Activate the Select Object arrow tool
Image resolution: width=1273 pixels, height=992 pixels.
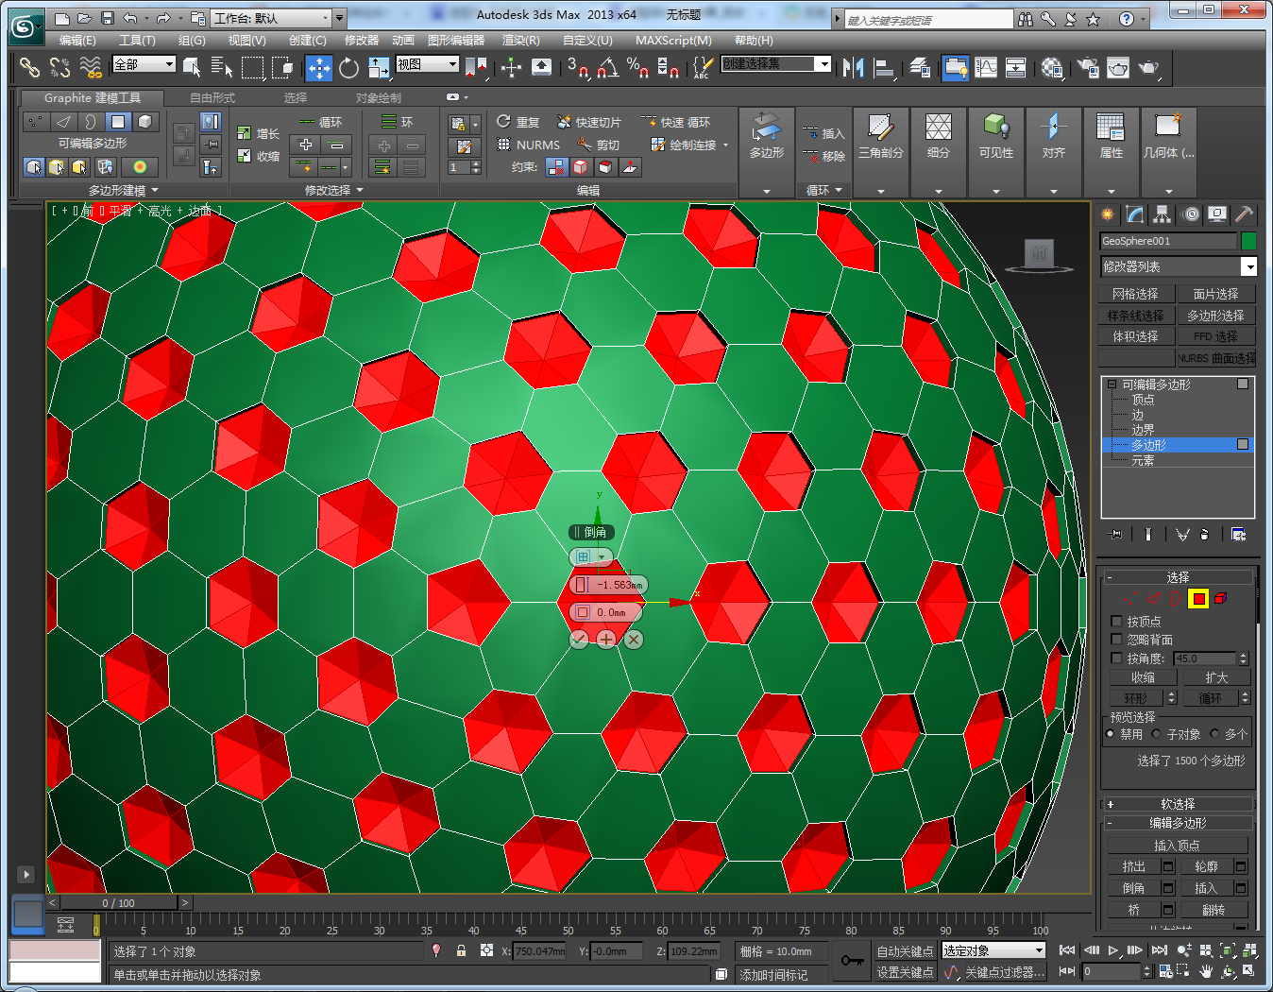point(192,67)
